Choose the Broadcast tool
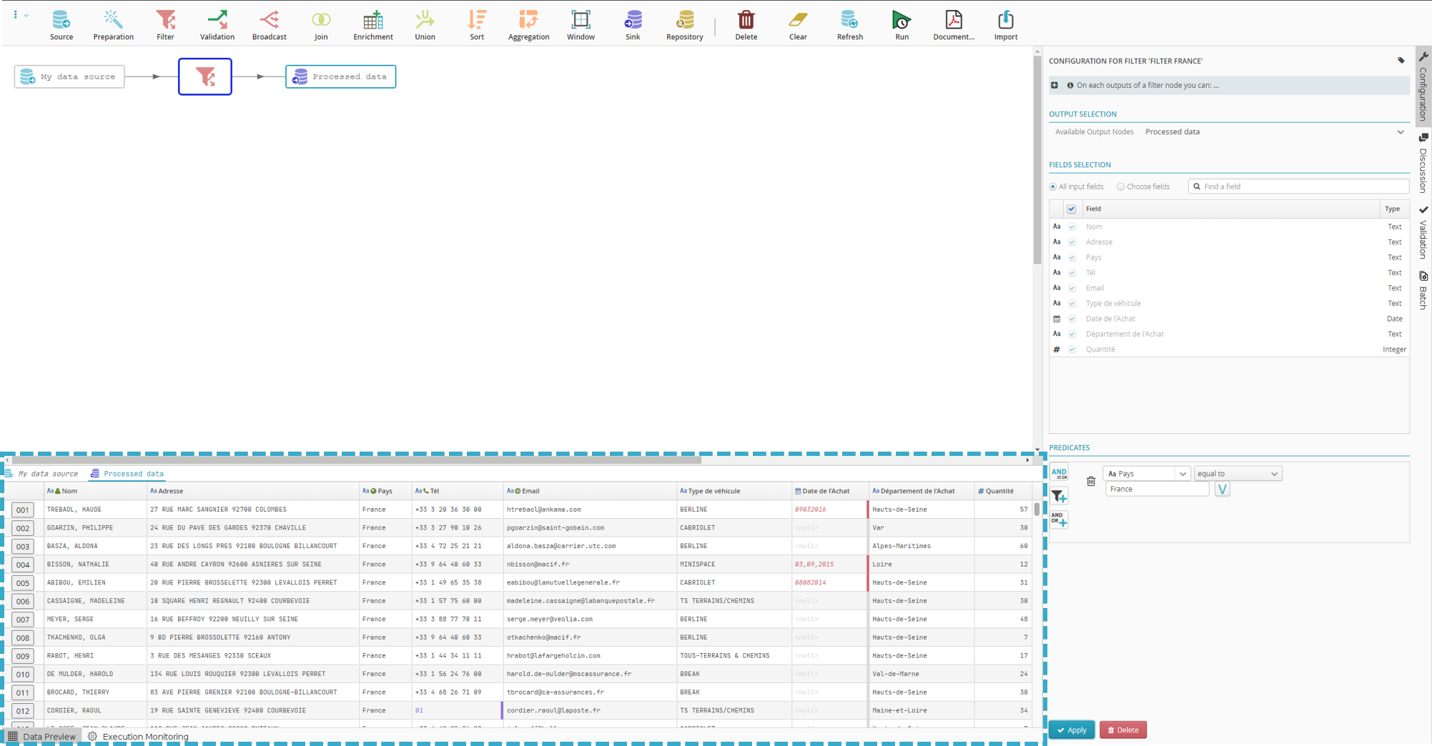The height and width of the screenshot is (746, 1432). coord(270,25)
